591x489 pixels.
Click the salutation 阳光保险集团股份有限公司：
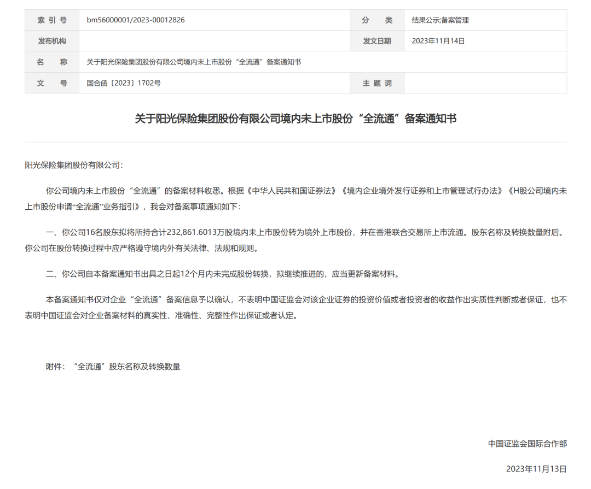pos(74,165)
